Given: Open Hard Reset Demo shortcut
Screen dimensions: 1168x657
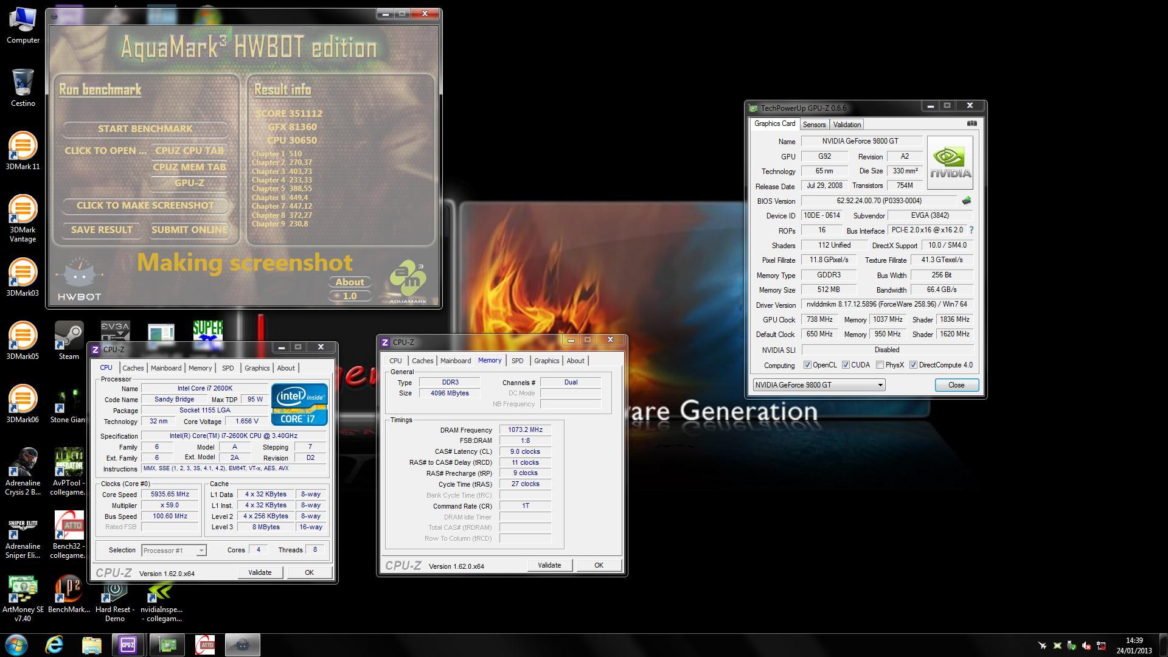Looking at the screenshot, I should click(x=114, y=602).
